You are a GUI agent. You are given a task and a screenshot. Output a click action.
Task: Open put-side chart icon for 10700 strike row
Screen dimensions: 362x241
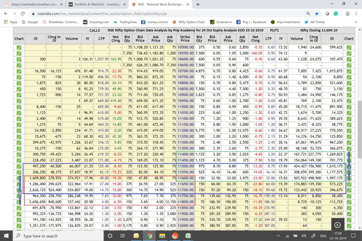tap(349, 71)
